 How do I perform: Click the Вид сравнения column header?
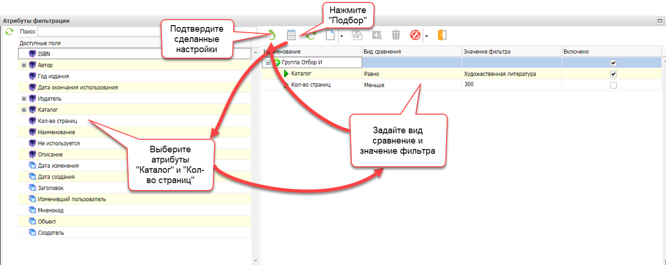(x=412, y=52)
